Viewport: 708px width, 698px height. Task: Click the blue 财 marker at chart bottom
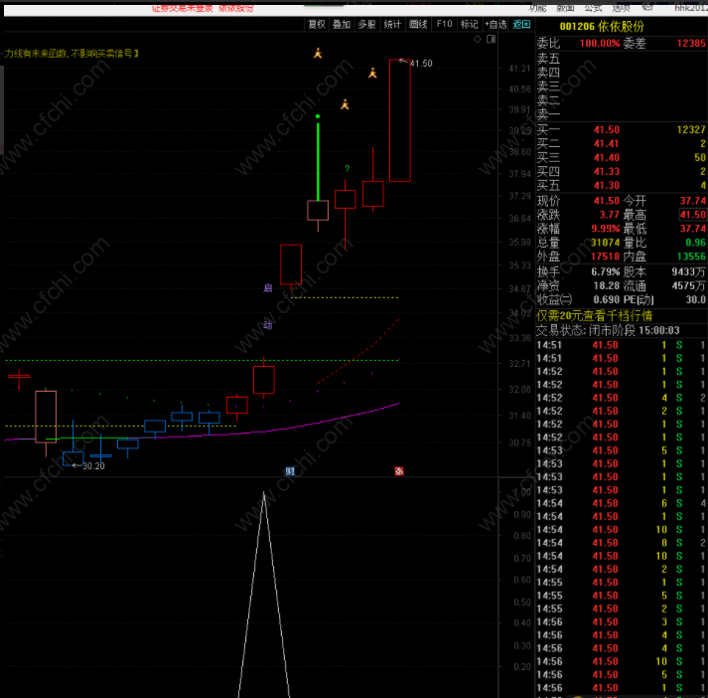point(290,471)
